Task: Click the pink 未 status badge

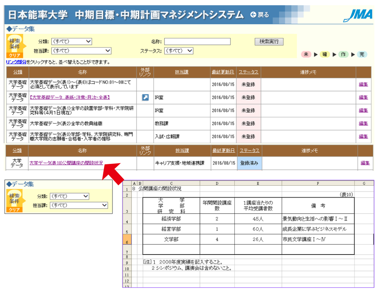Action: tap(306, 54)
